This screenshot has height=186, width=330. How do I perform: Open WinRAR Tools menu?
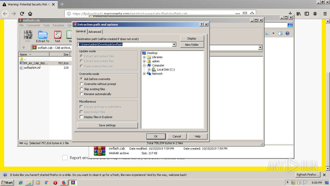pyautogui.click(x=46, y=25)
